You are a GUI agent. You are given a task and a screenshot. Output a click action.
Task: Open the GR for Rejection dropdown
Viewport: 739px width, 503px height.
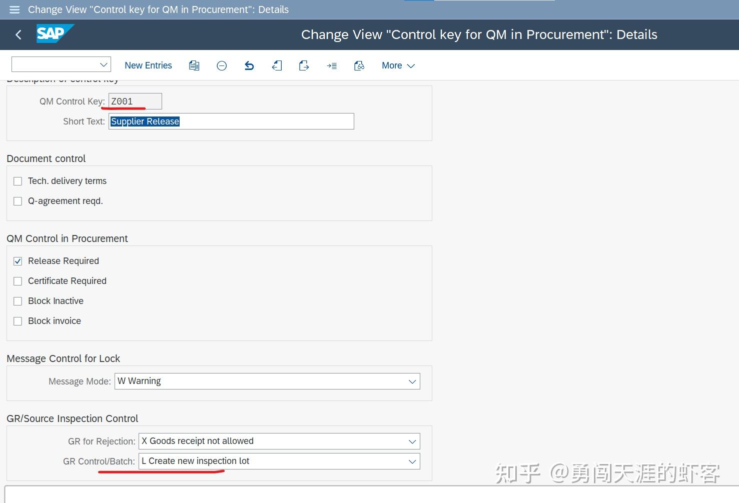tap(412, 441)
